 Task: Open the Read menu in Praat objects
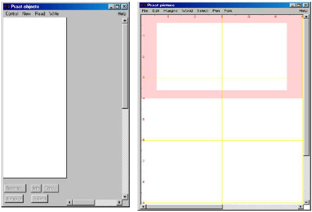pos(40,14)
